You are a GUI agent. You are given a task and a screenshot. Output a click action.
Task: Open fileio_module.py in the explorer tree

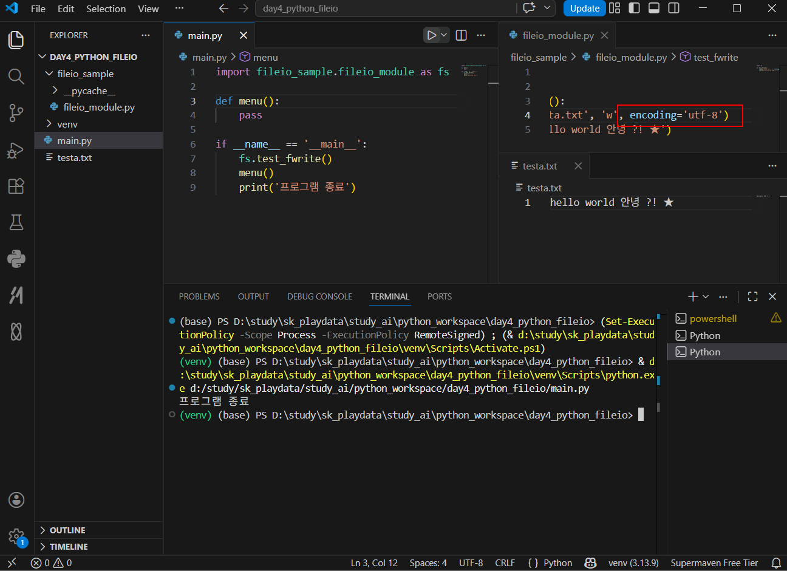coord(99,107)
